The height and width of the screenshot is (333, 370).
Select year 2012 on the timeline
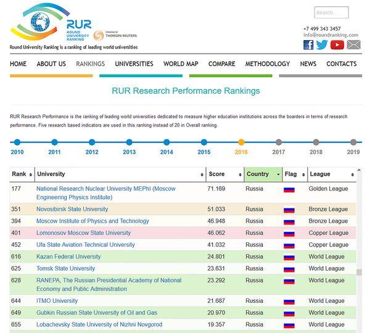92,142
